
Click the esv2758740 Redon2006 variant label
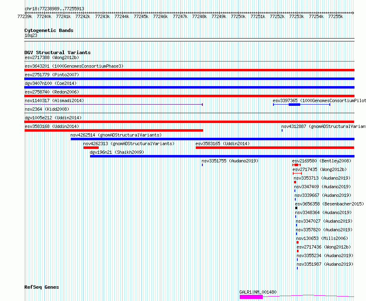(52, 92)
